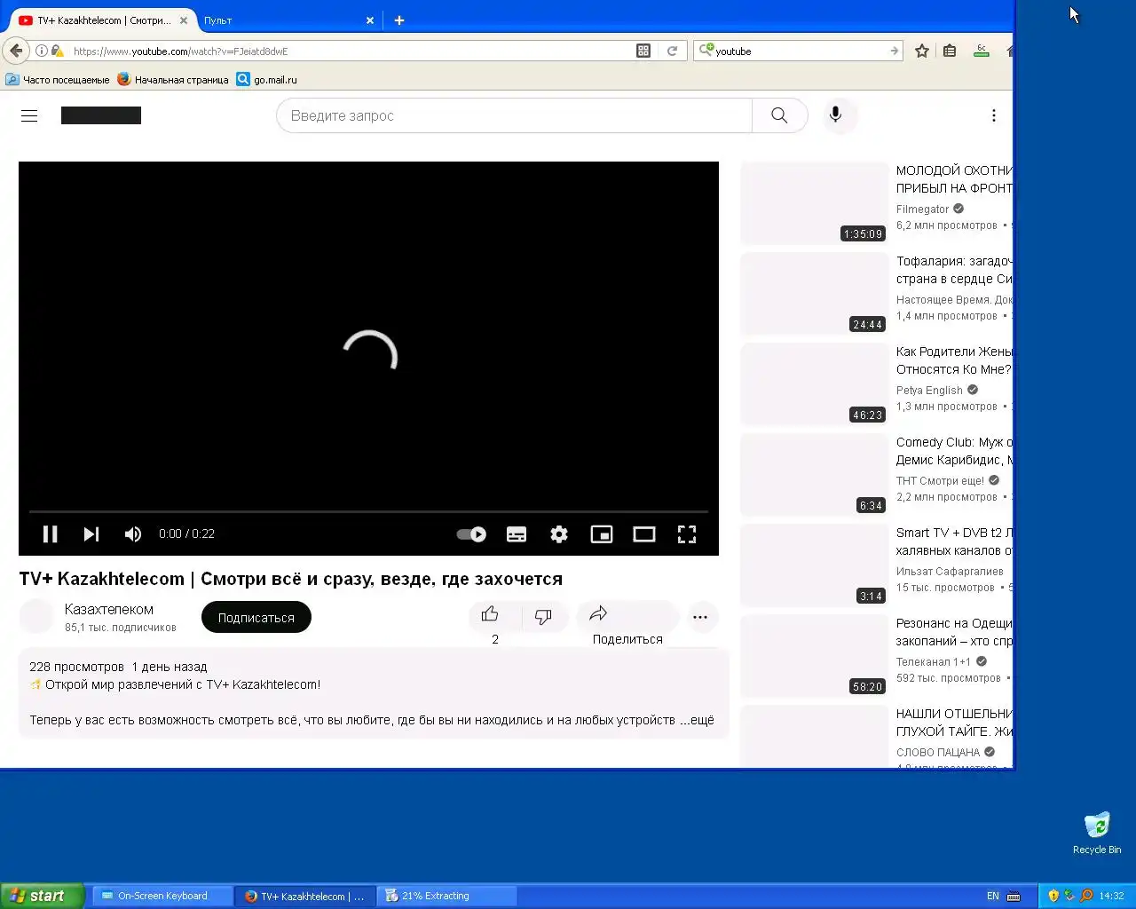Open the player settings gear
The height and width of the screenshot is (909, 1136).
[x=559, y=534]
